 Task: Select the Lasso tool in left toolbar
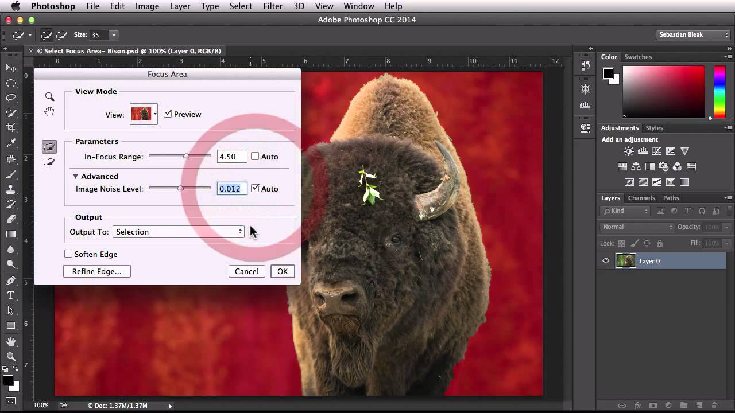tap(11, 98)
